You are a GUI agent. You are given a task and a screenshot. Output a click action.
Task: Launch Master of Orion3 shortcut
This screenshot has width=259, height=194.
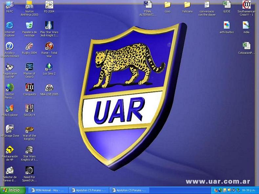pos(30,70)
